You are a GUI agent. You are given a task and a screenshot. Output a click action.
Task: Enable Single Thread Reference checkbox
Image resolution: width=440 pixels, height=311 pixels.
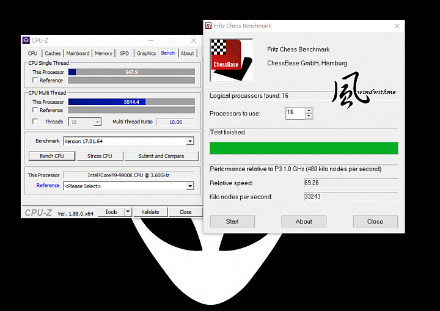point(35,80)
